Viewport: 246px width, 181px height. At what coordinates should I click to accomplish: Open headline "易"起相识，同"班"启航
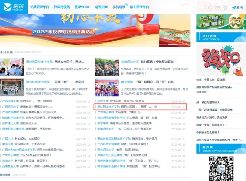155,82
